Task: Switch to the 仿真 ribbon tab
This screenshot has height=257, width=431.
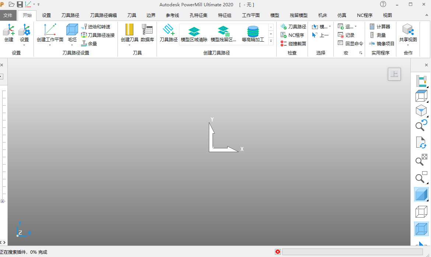Action: click(341, 15)
